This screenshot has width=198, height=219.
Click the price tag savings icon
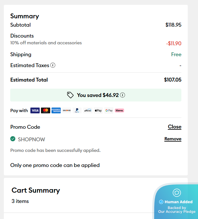point(70,95)
